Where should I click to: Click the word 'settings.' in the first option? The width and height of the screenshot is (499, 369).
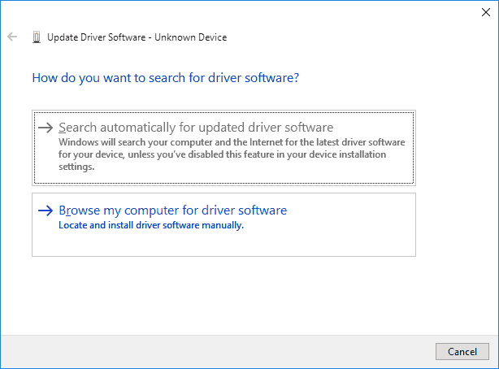point(77,167)
